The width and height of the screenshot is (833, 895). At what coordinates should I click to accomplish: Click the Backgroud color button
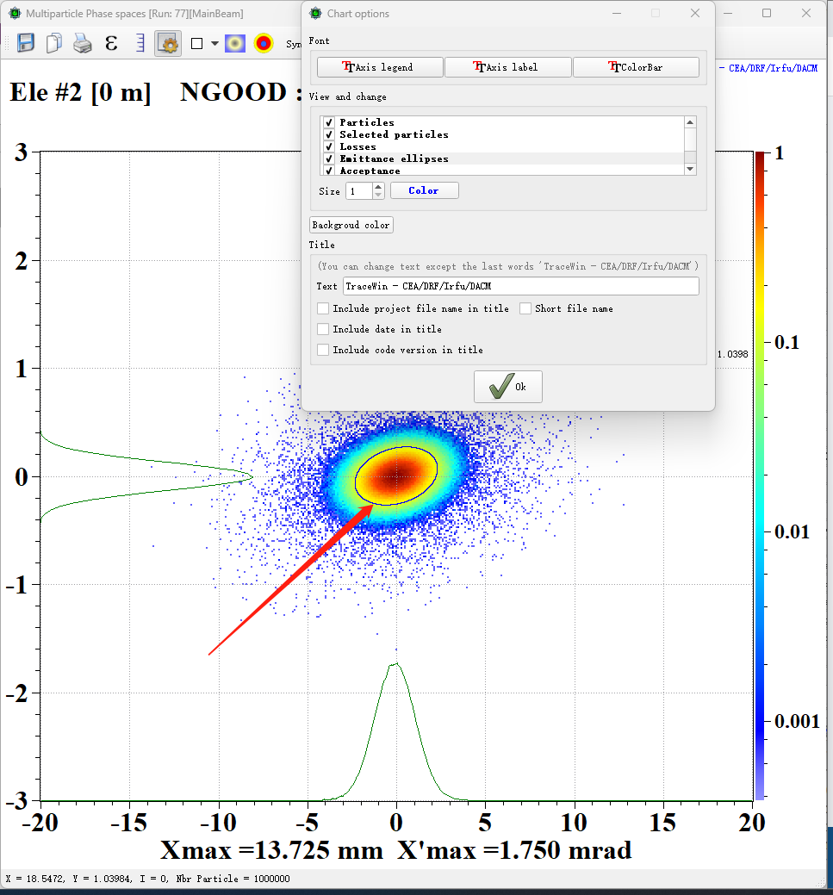[351, 225]
